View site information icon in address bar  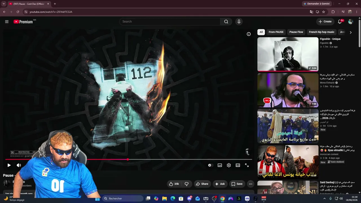coord(26,12)
